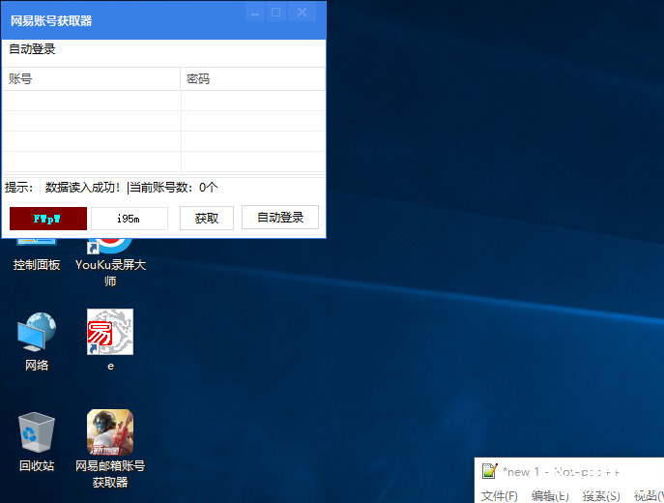The image size is (664, 503).
Task: Open the e shortcut desktop icon
Action: pyautogui.click(x=110, y=340)
